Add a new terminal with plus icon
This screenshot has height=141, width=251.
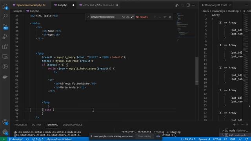[234, 125]
